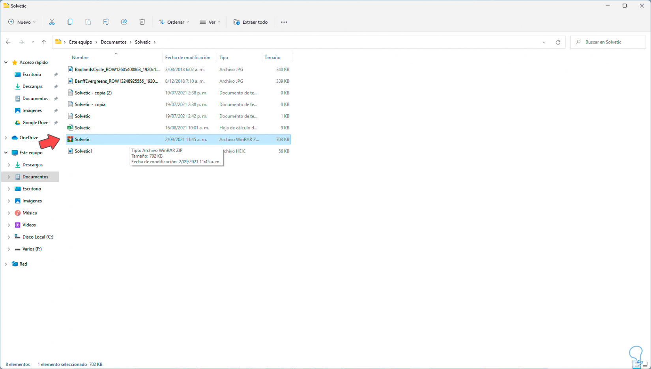This screenshot has width=651, height=369.
Task: Click '8 elementos' in the status bar
Action: [x=18, y=365]
